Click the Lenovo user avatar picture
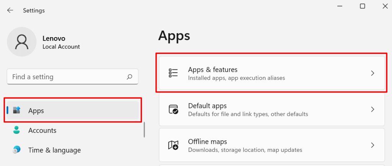 point(22,42)
